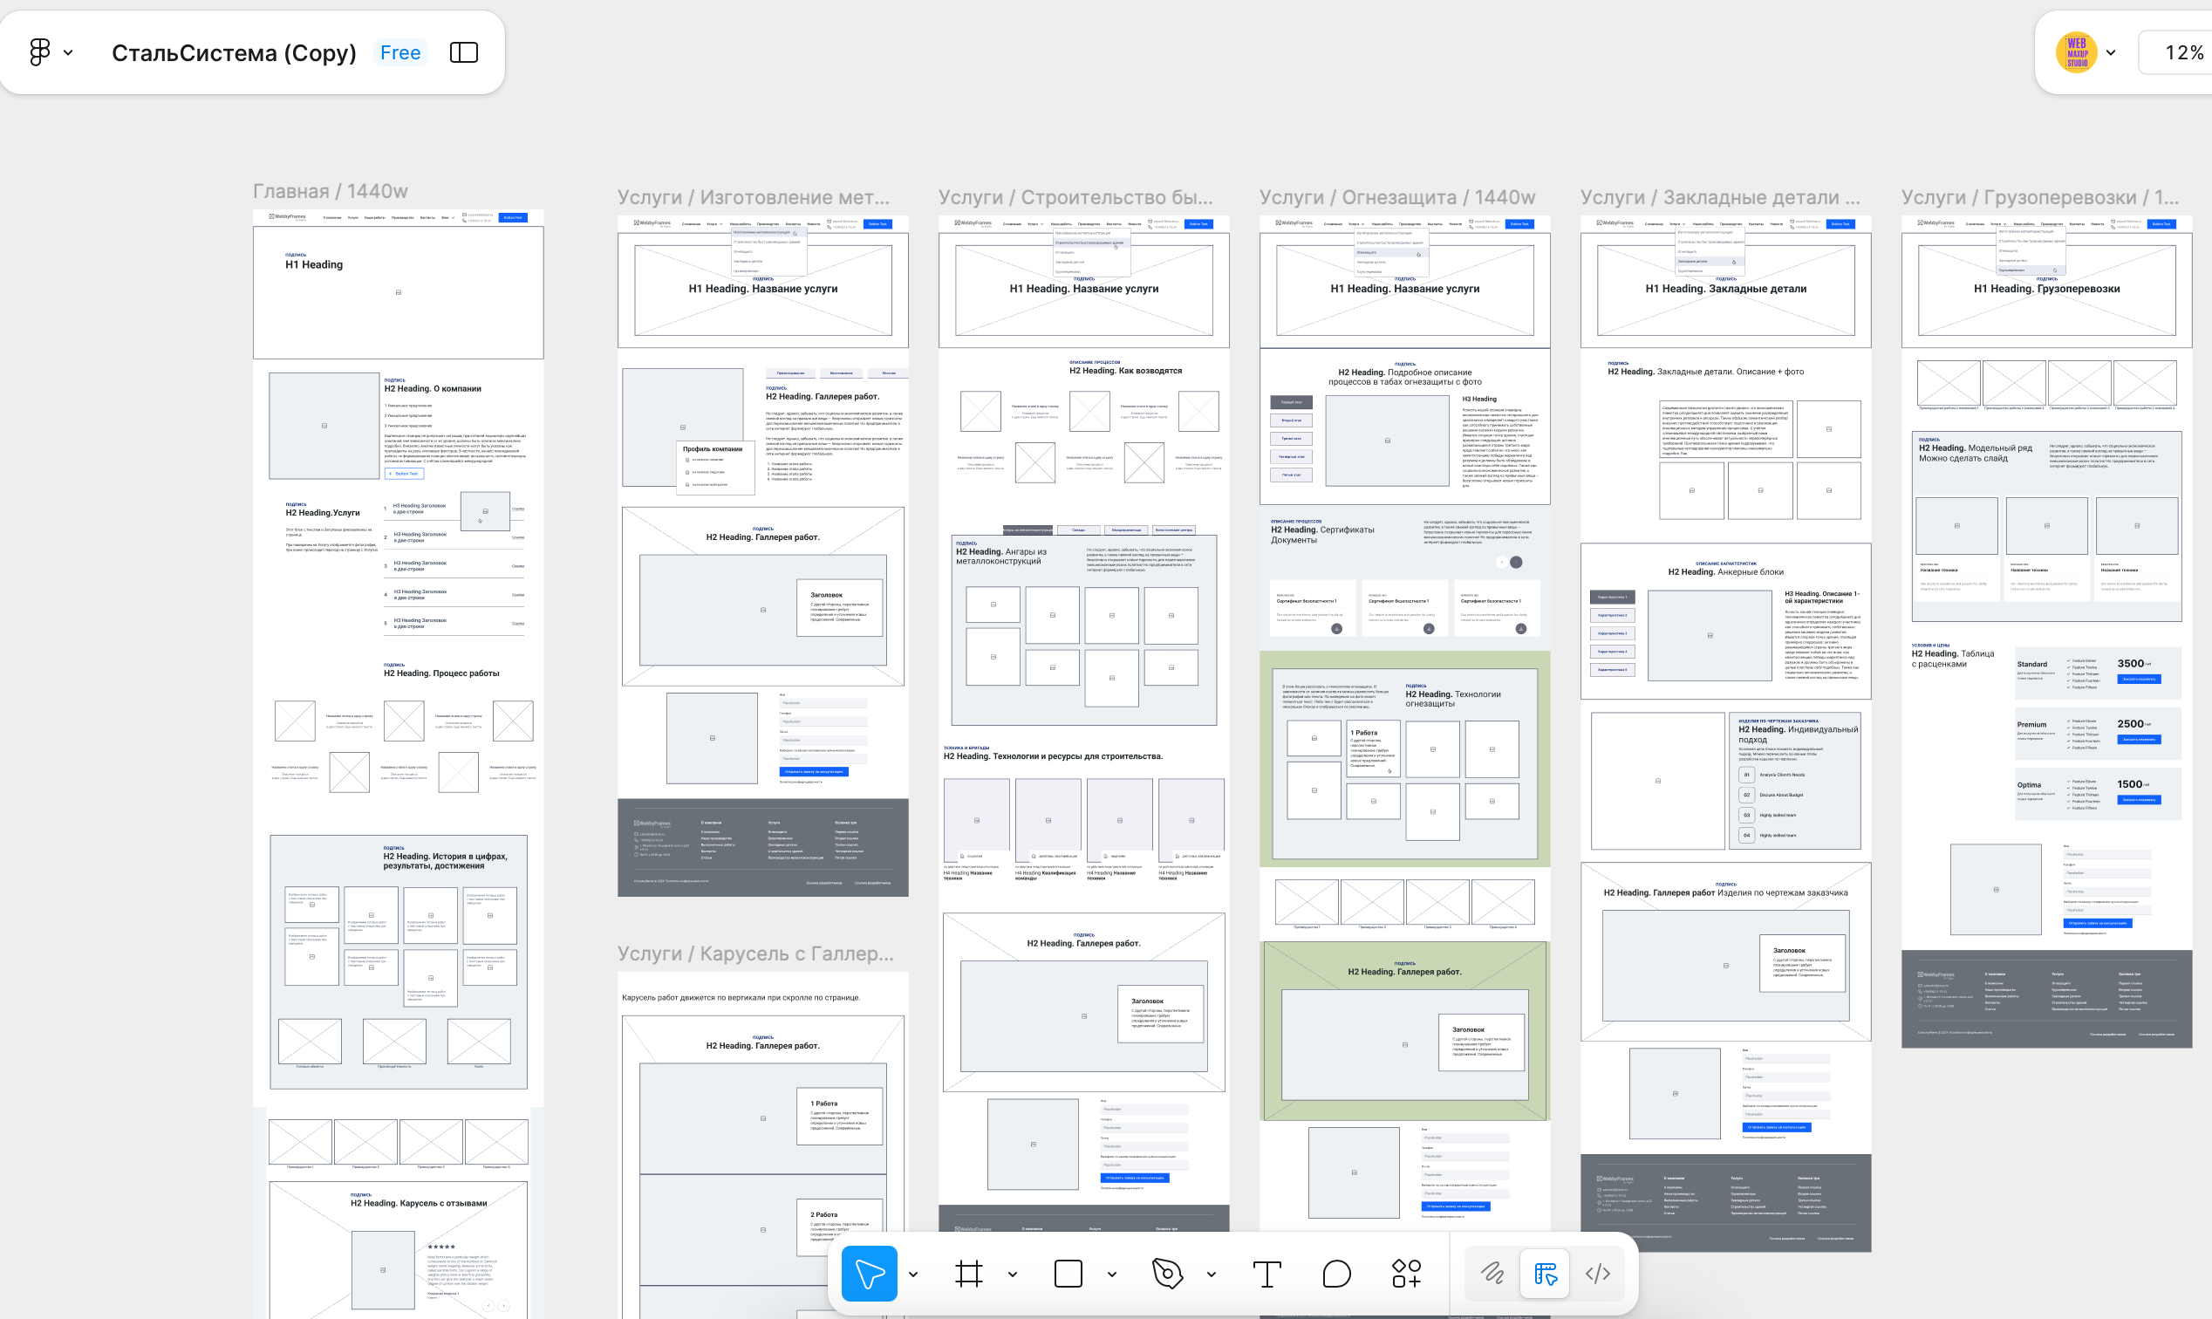Switch to Dev Mode code toggle
This screenshot has height=1319, width=2212.
pos(1597,1274)
